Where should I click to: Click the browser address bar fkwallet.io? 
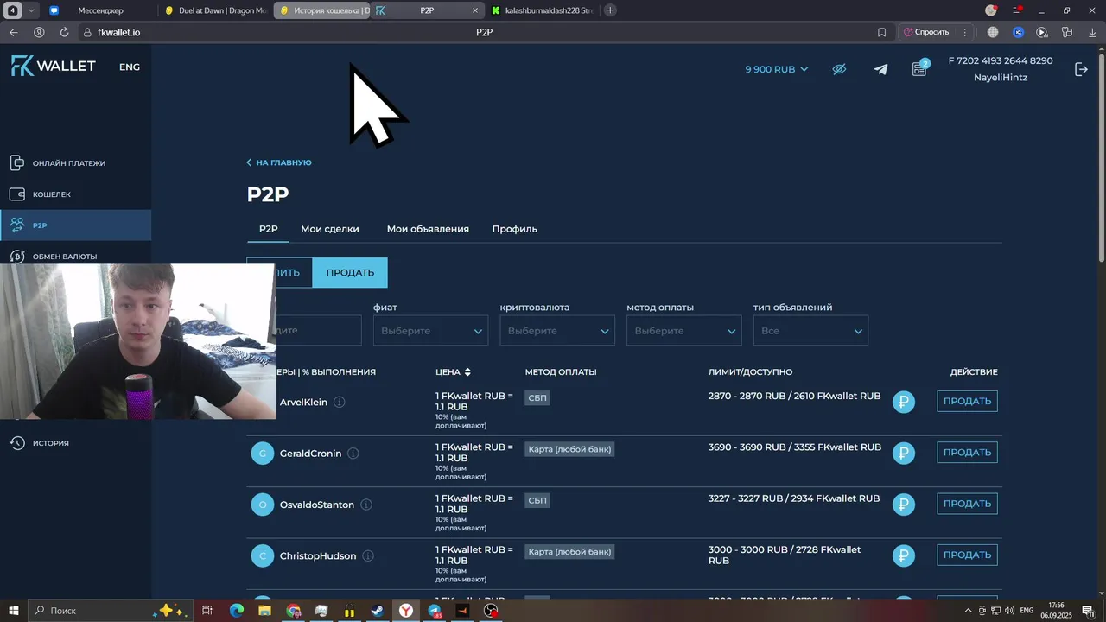point(118,32)
